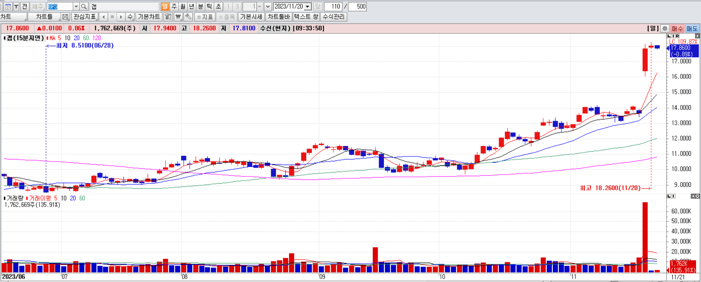
Task: Click the gear settings icon near '[일]'
Action: pos(665,29)
